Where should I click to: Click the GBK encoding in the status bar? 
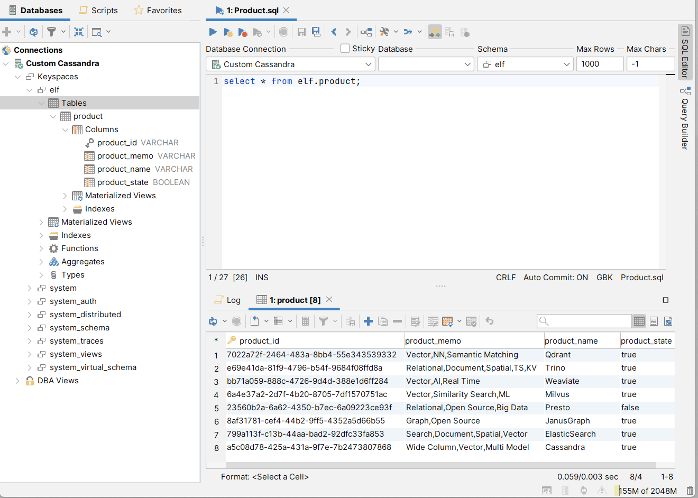point(604,278)
